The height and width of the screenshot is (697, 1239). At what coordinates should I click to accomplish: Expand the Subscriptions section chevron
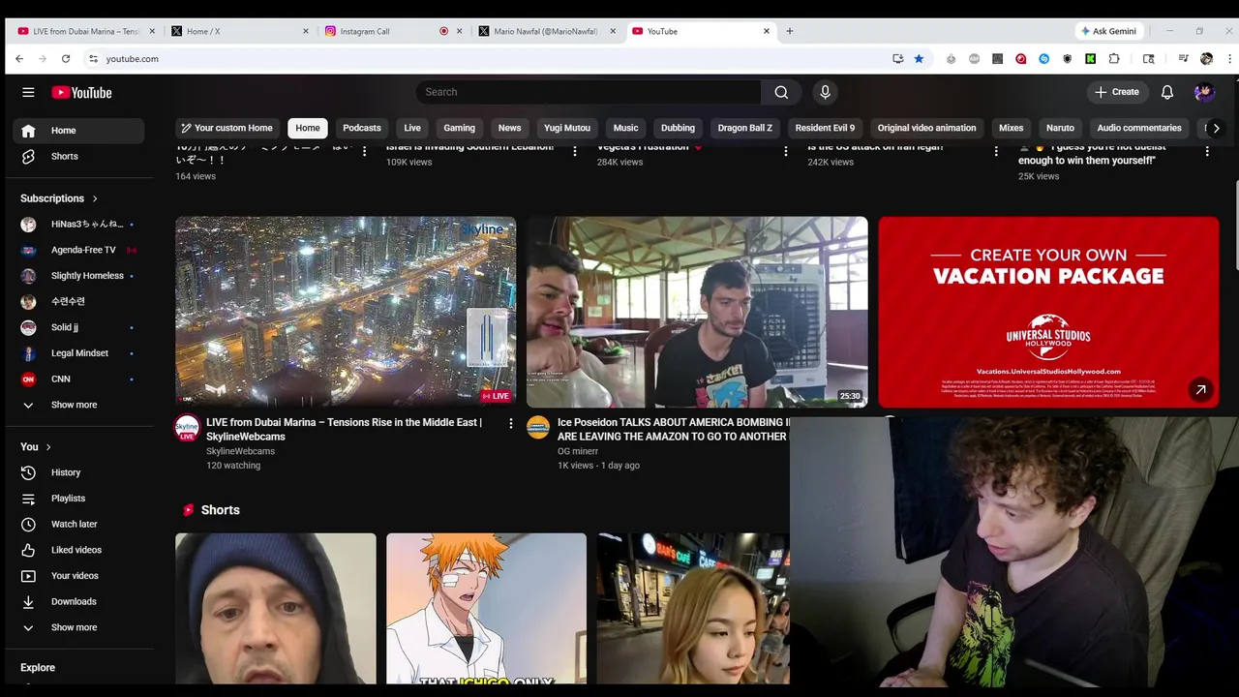pyautogui.click(x=95, y=198)
